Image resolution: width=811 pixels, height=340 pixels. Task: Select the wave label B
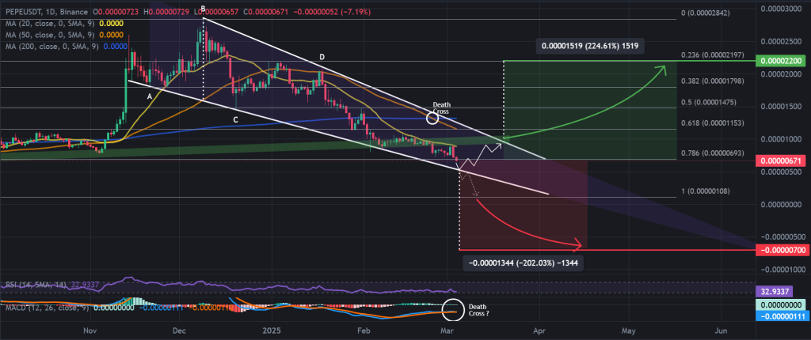(203, 8)
